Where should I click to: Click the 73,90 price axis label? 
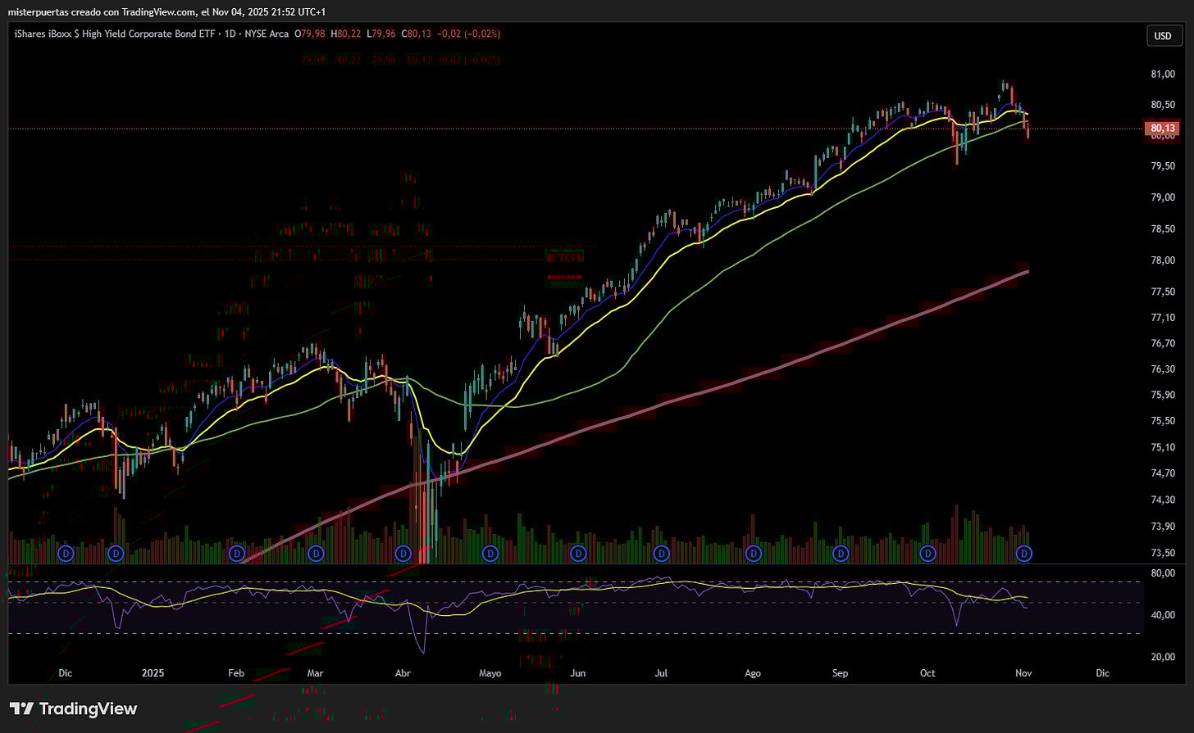[x=1162, y=526]
